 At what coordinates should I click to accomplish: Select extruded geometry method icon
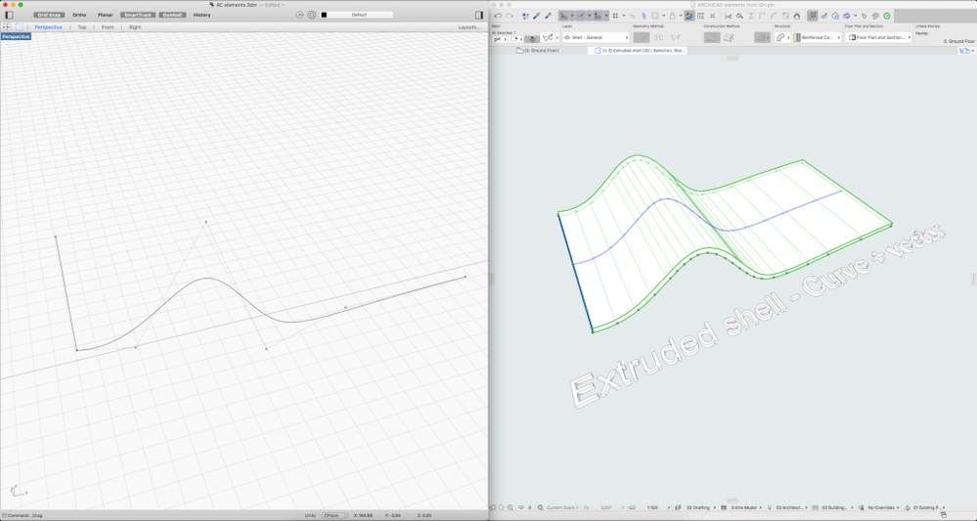(x=642, y=37)
